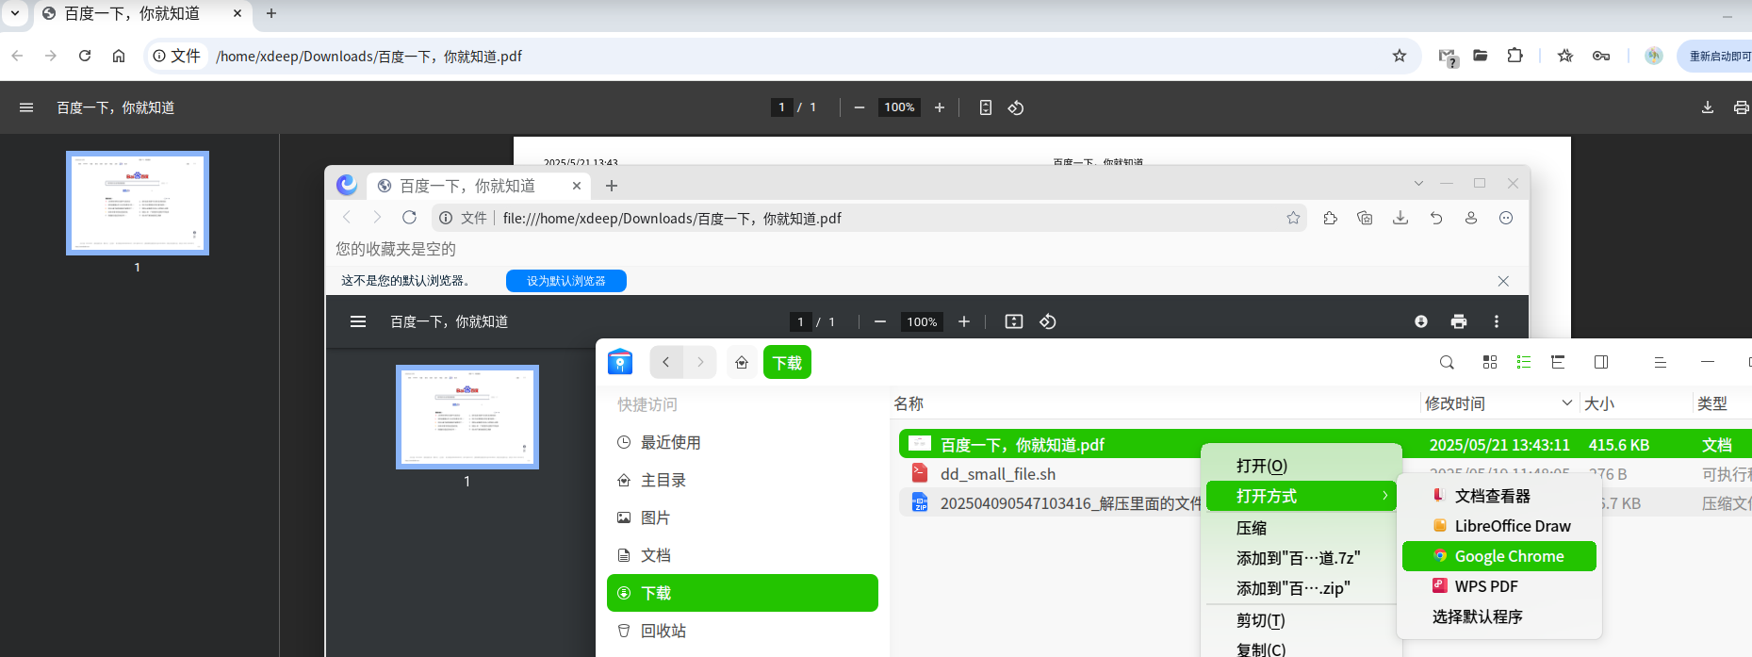Click the undo arrow icon in middle browser toolbar
Image resolution: width=1752 pixels, height=657 pixels.
(1436, 218)
